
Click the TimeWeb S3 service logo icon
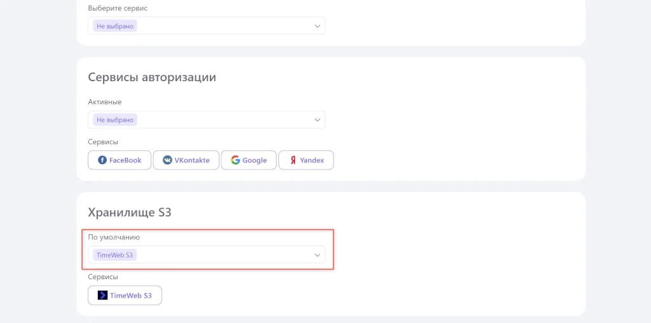coord(102,296)
